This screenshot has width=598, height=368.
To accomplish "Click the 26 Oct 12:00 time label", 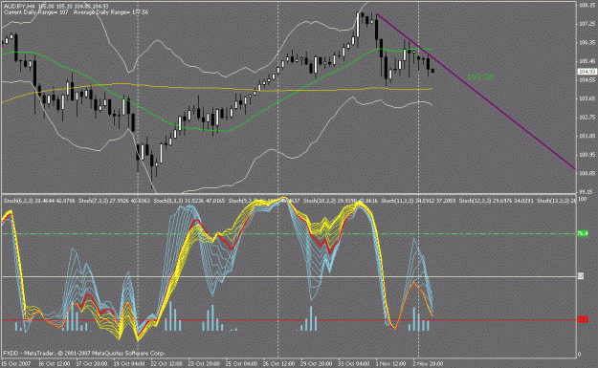I will (x=278, y=364).
